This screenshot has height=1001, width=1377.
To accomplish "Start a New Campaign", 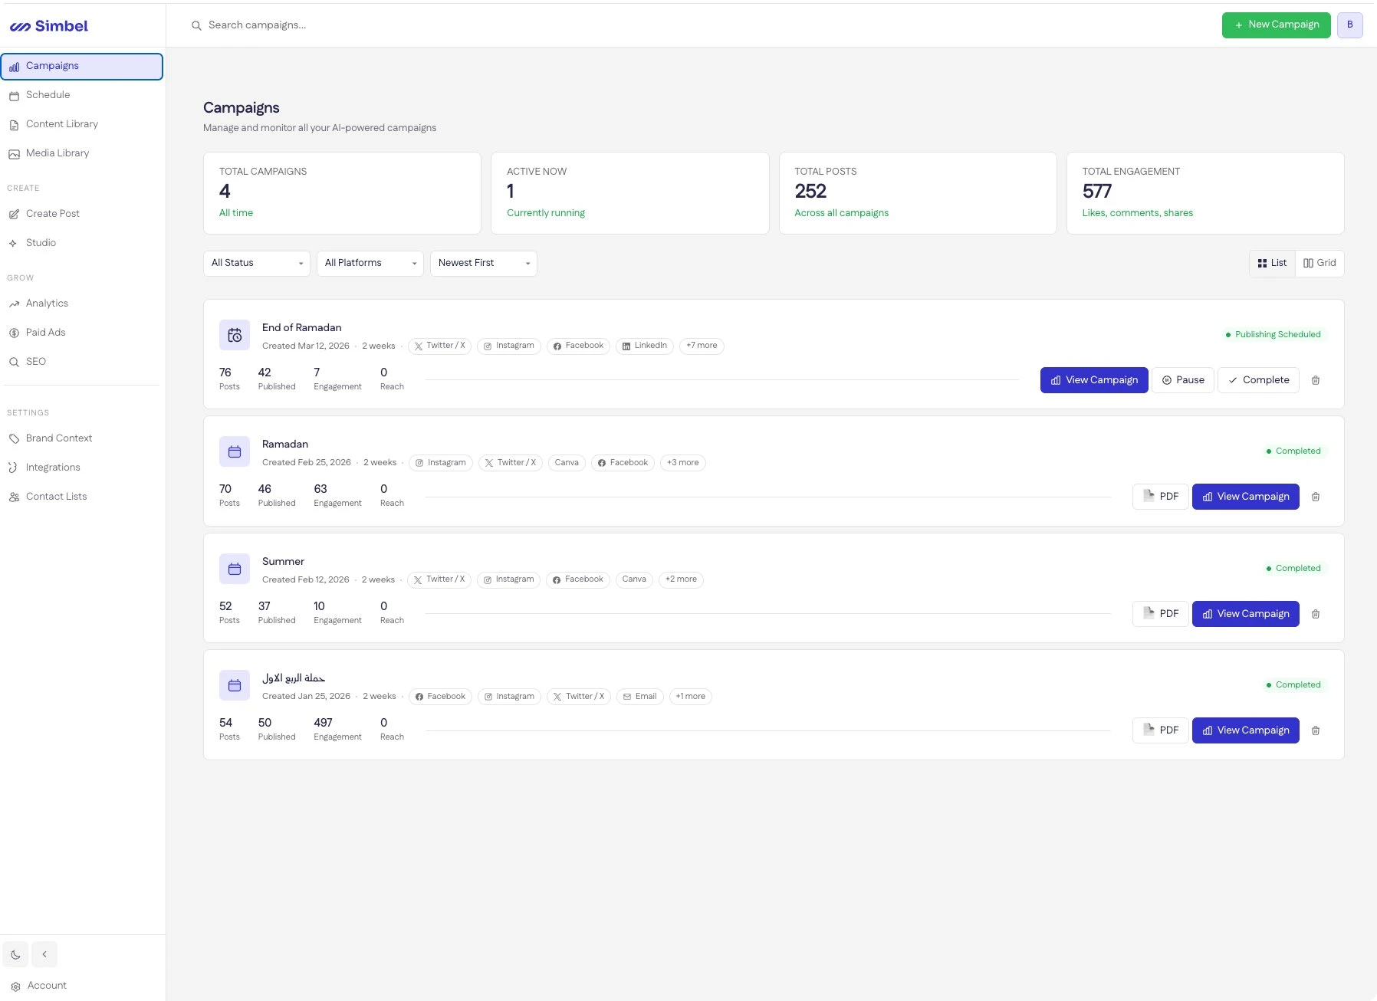I will pyautogui.click(x=1275, y=25).
